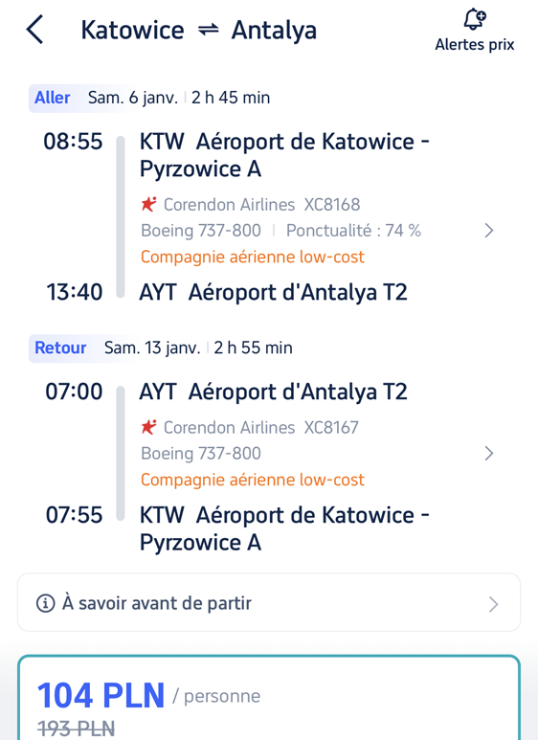Viewport: 538px width, 740px height.
Task: Tap return Compagnie aérienne low-cost notice
Action: (x=253, y=480)
